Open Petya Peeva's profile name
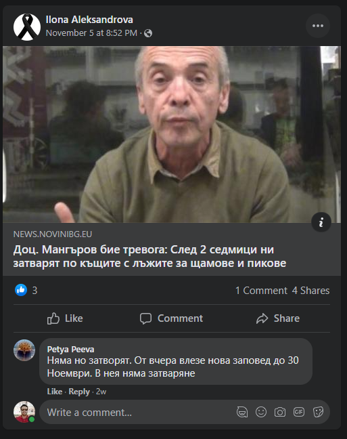This screenshot has width=347, height=439. tap(70, 350)
